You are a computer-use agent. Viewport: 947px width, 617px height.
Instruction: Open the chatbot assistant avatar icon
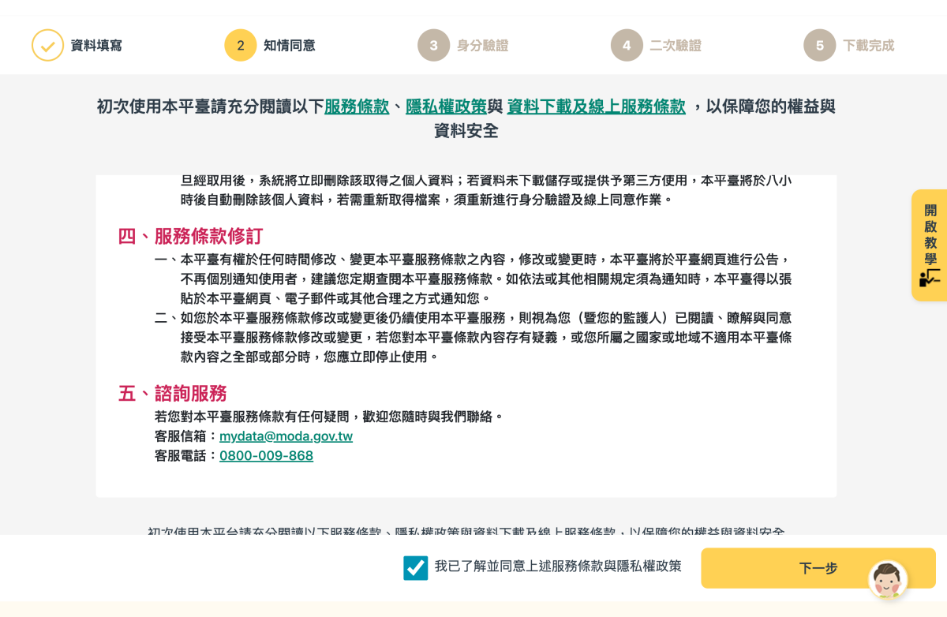(888, 580)
